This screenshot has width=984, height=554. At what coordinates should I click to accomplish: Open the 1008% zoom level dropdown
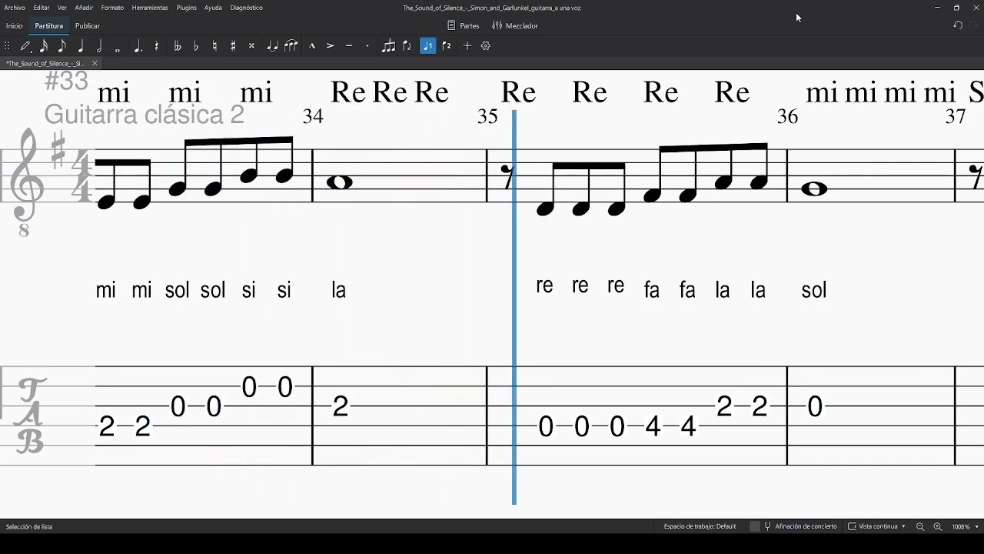tap(966, 527)
